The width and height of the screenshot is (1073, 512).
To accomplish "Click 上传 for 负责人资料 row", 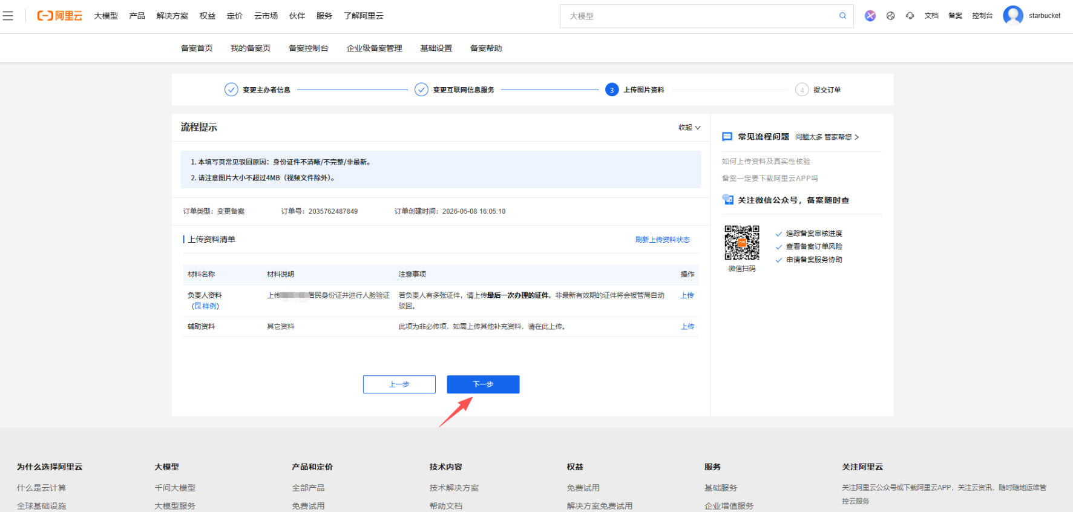I will (x=687, y=295).
